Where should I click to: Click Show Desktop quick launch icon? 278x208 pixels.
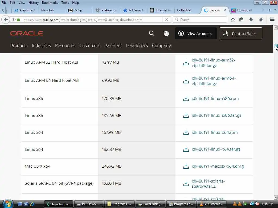coord(20,204)
